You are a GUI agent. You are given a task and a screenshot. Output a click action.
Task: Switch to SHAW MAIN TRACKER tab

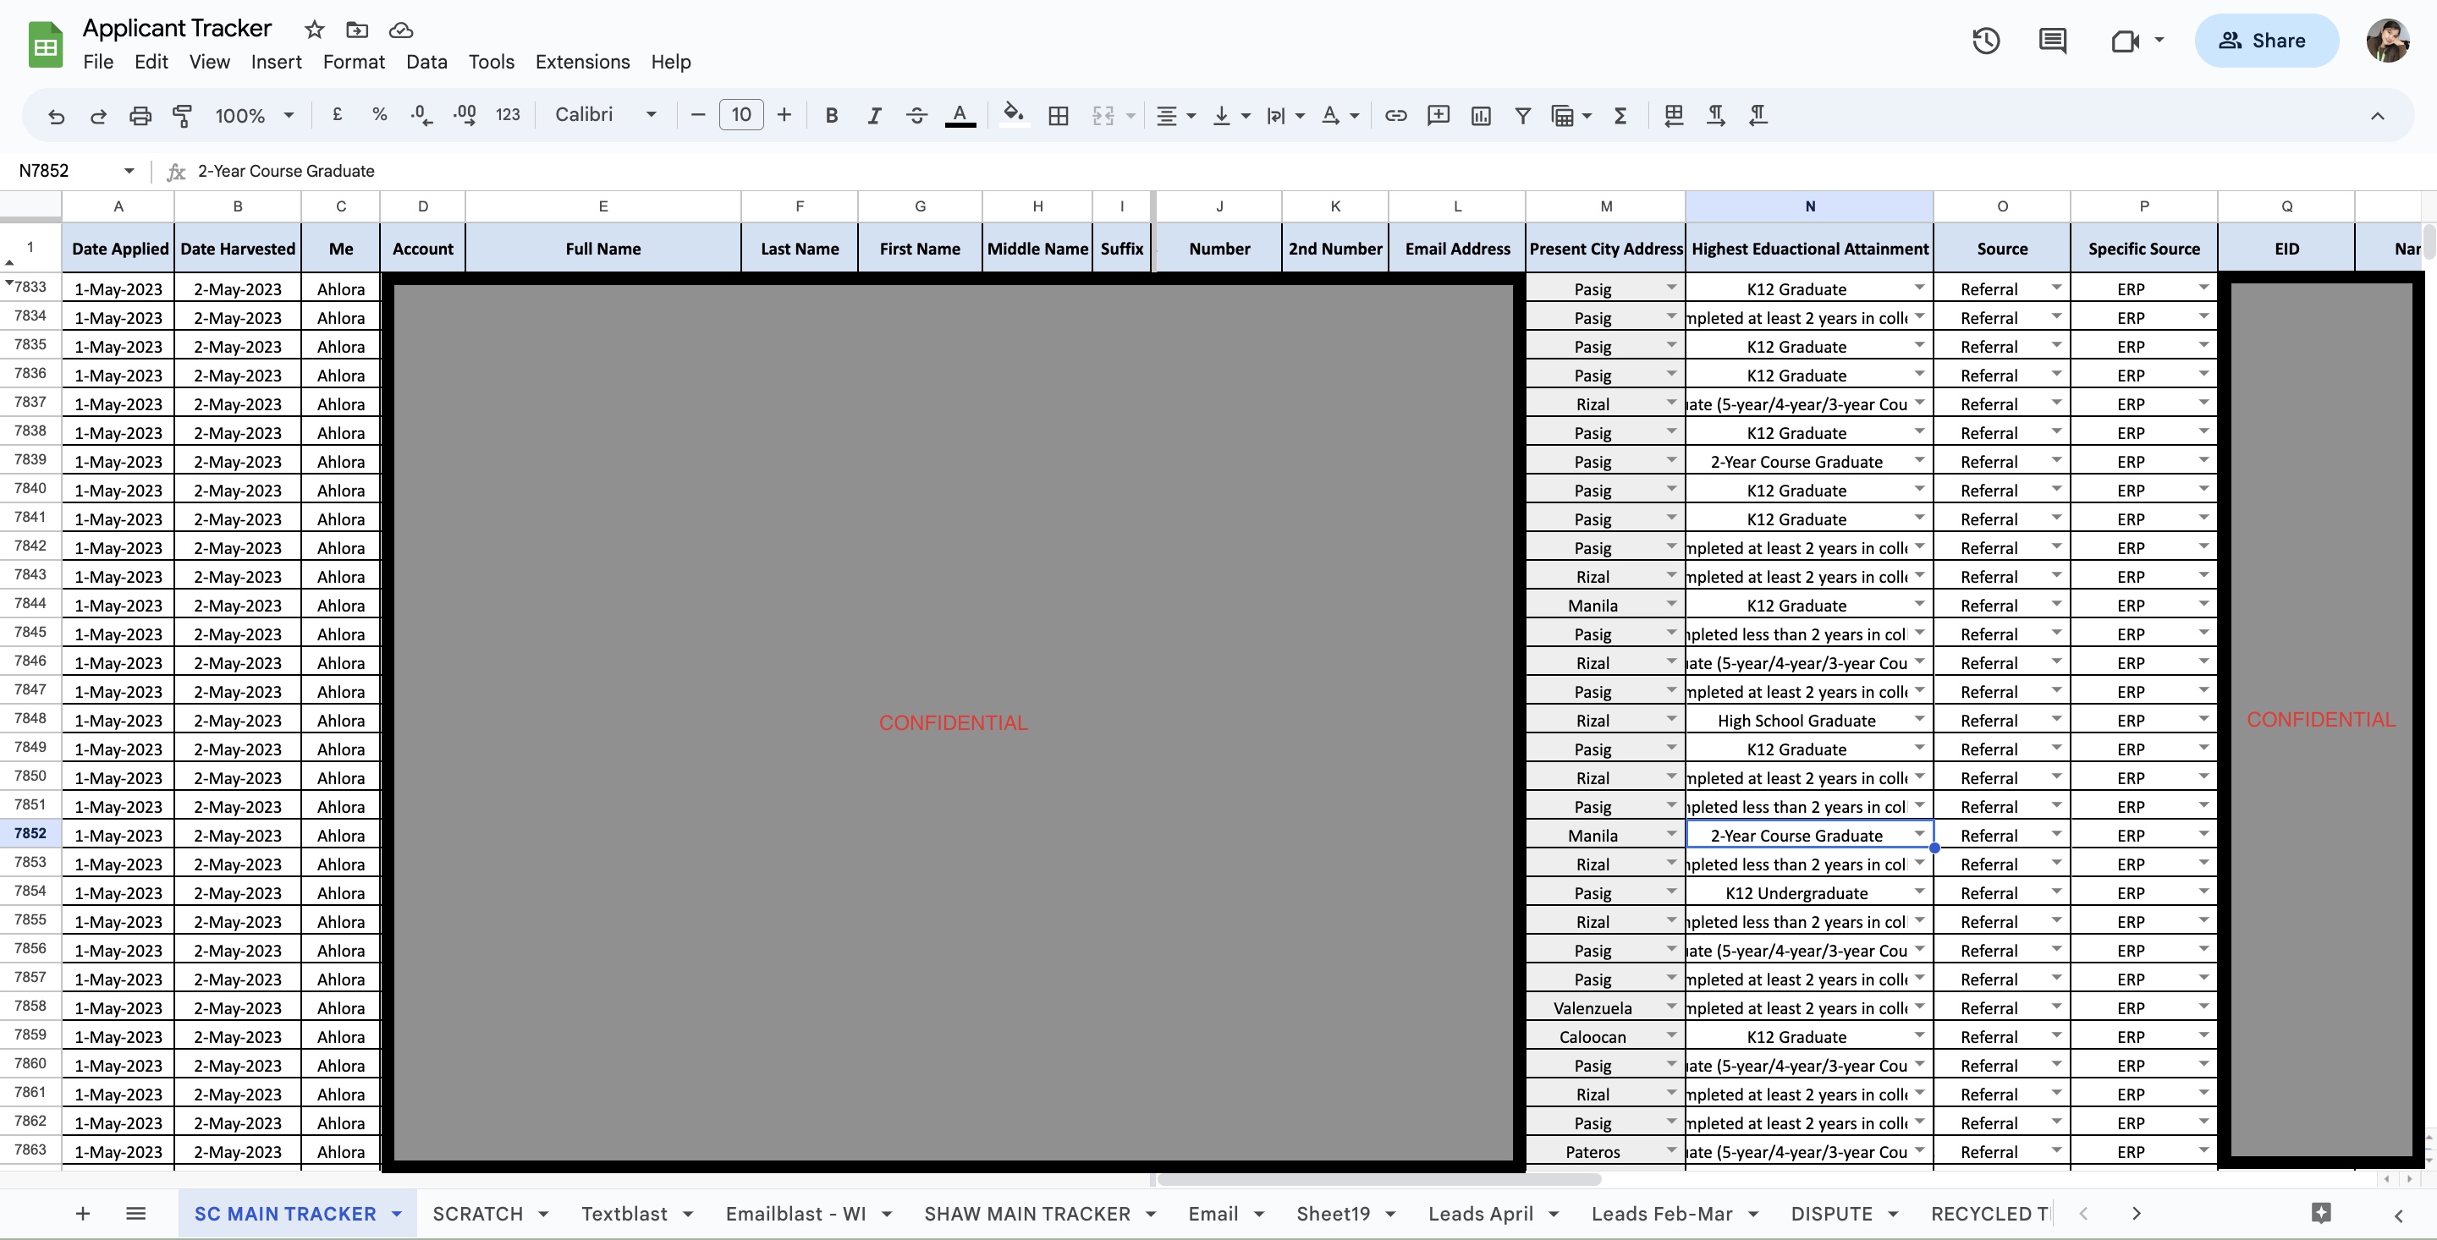[x=1026, y=1214]
